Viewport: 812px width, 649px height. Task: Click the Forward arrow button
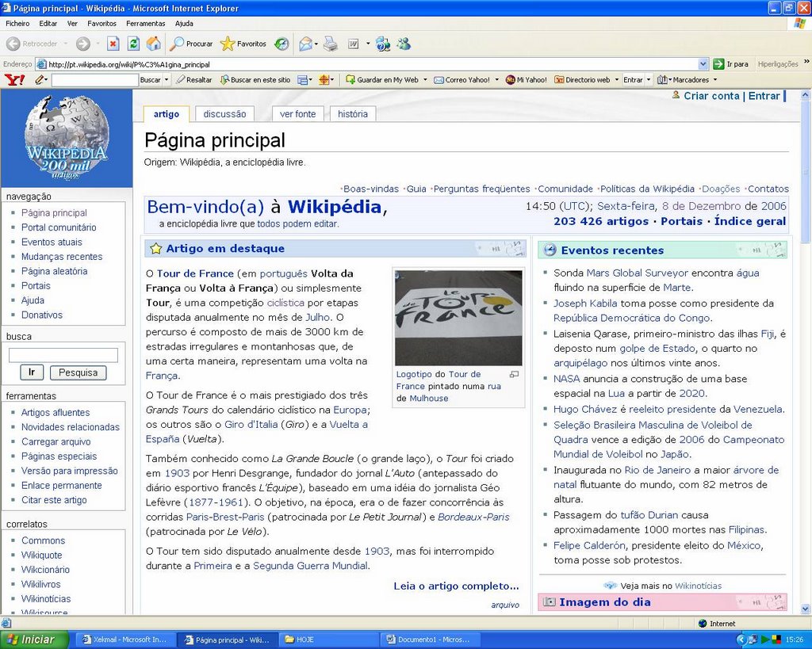[82, 44]
